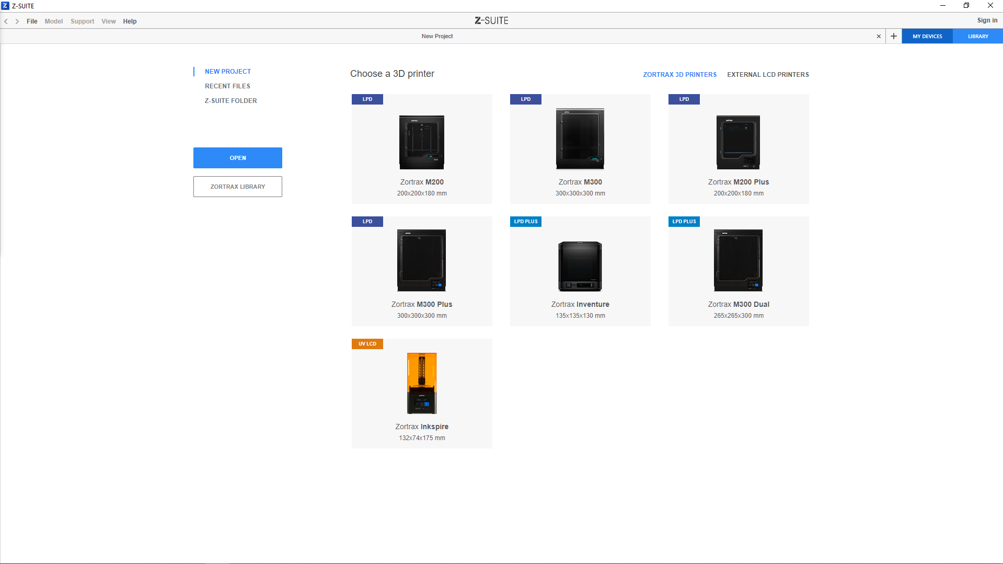Select the Zortrax M200 printer image
This screenshot has width=1003, height=564.
(422, 142)
